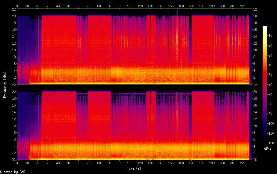The width and height of the screenshot is (277, 174).
Task: Click the 100 tick on the bottom time axis
Action: click(x=119, y=163)
